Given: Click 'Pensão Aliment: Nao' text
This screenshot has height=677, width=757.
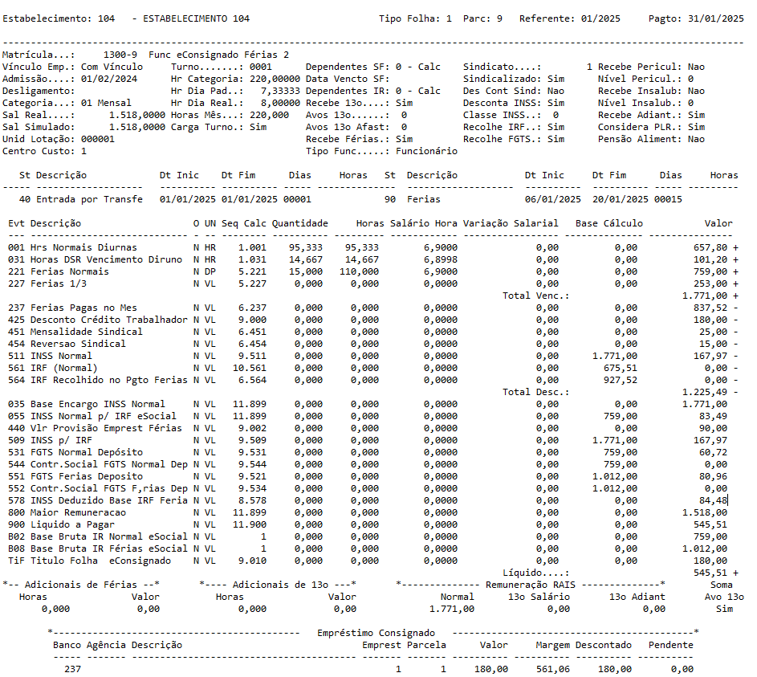Looking at the screenshot, I should click(x=651, y=139).
